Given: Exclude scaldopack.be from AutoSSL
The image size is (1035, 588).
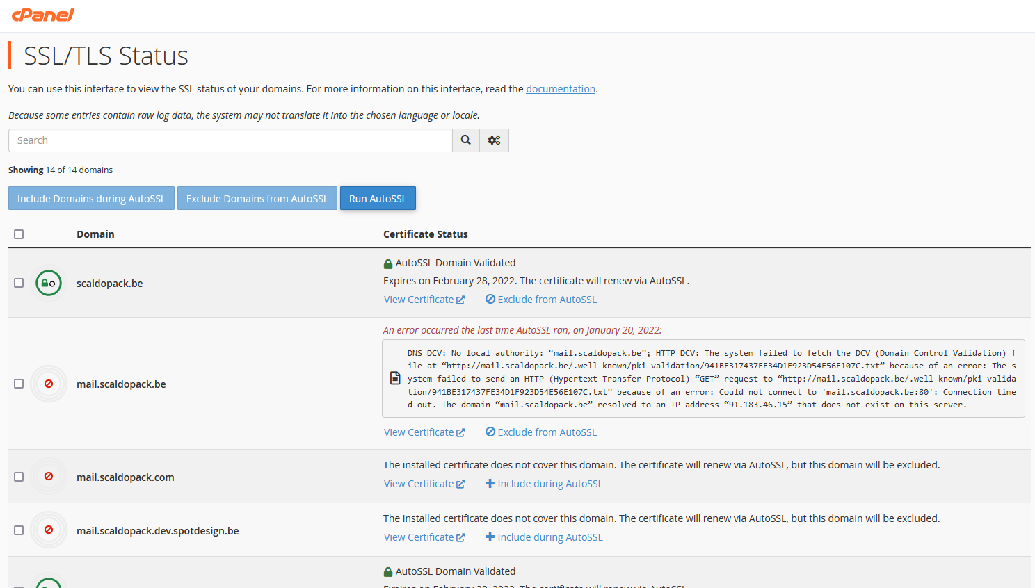Looking at the screenshot, I should click(541, 300).
